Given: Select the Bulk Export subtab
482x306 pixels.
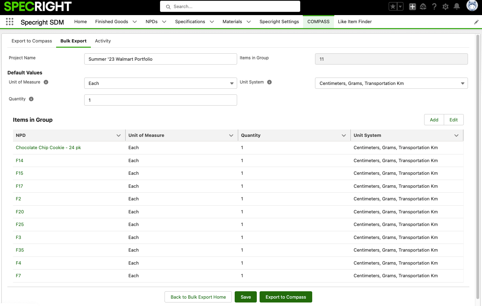Looking at the screenshot, I should click(x=73, y=41).
